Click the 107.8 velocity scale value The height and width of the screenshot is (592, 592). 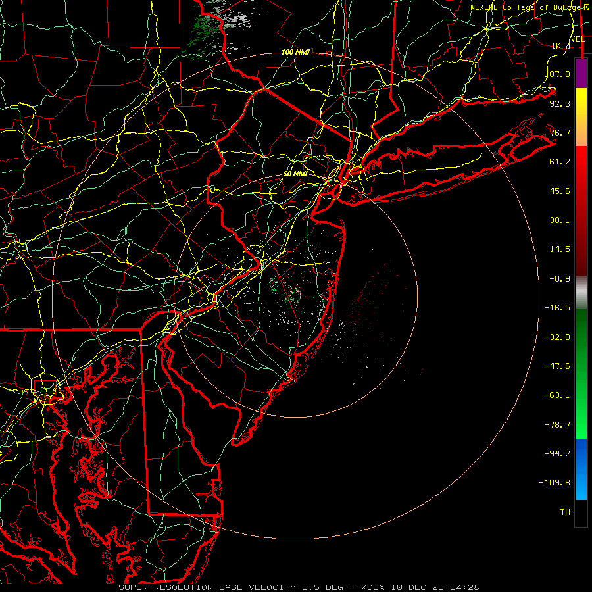tap(558, 74)
